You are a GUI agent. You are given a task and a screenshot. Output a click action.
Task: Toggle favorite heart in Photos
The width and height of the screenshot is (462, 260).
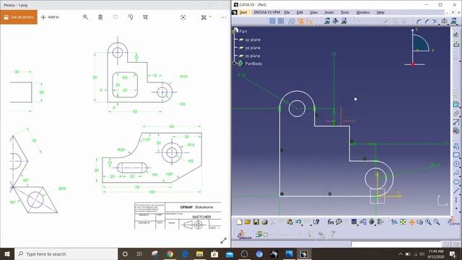pos(115,17)
